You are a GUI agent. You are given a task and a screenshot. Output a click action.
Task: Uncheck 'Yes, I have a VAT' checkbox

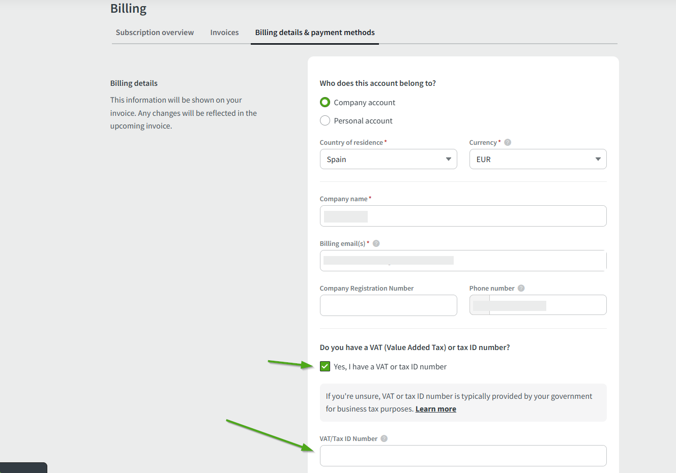coord(325,366)
